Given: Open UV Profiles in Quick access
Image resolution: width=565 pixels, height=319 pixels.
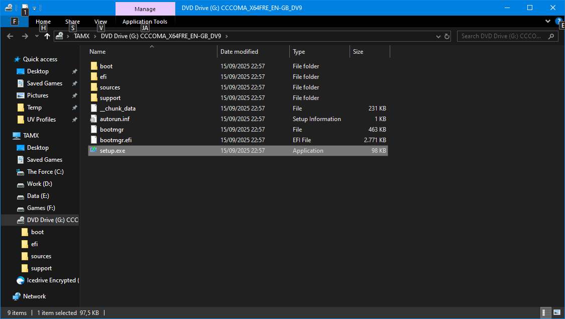Looking at the screenshot, I should click(41, 119).
